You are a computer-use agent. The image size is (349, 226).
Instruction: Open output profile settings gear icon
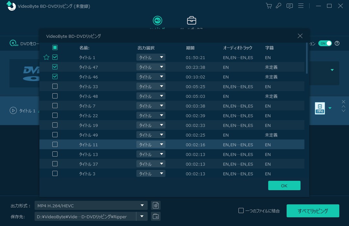click(156, 205)
